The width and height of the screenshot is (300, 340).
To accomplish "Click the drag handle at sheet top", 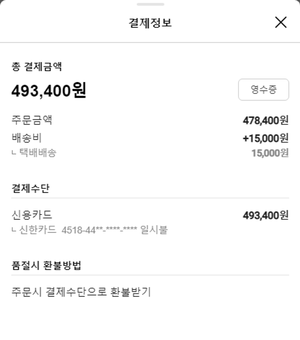I will (x=150, y=4).
